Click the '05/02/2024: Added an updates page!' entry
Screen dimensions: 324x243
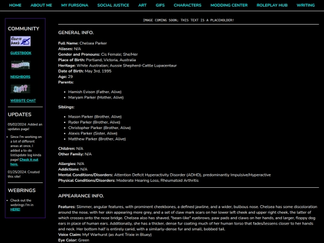(x=25, y=127)
